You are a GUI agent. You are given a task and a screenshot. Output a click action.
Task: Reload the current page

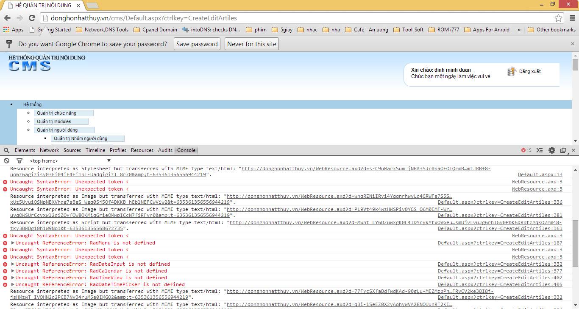tap(32, 18)
